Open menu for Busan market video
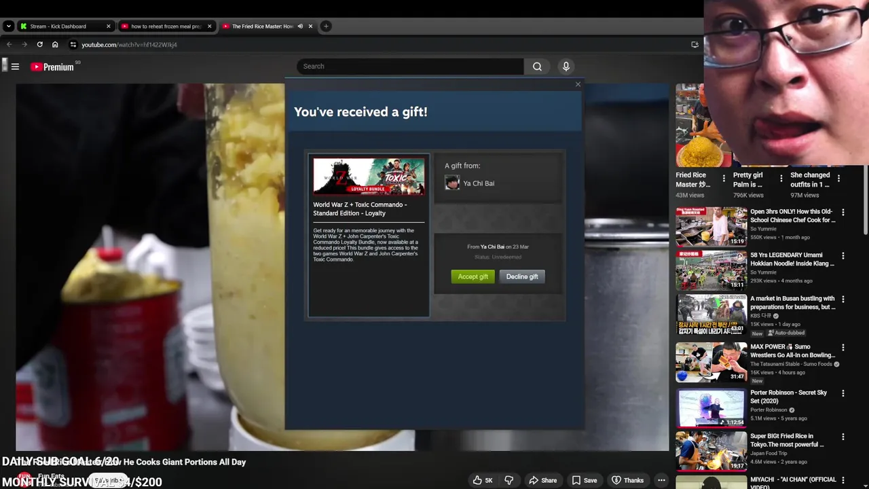Screen dimensions: 869x489 click(x=843, y=300)
